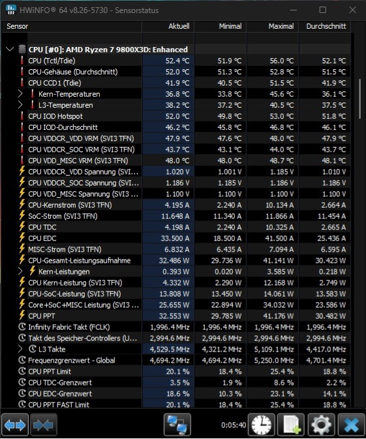Expand the L3 Takte subtree

coord(20,349)
